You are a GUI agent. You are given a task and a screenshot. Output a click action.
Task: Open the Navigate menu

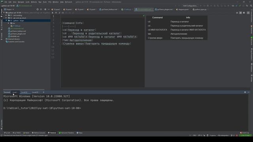(21, 2)
